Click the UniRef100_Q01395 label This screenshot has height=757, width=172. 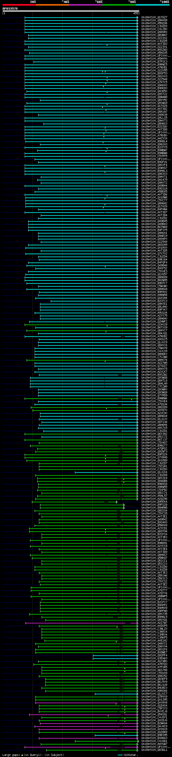pyautogui.click(x=154, y=700)
